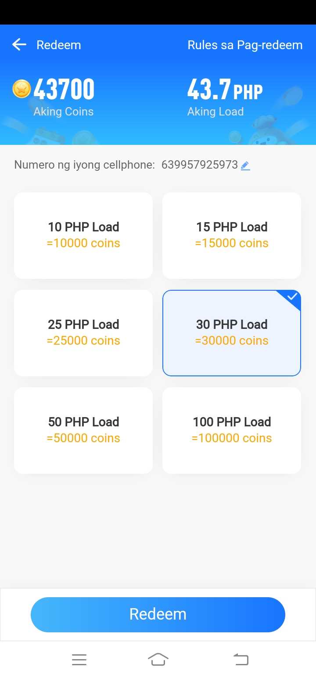This screenshot has width=316, height=678.
Task: Tap the gold coin star icon
Action: pyautogui.click(x=22, y=89)
